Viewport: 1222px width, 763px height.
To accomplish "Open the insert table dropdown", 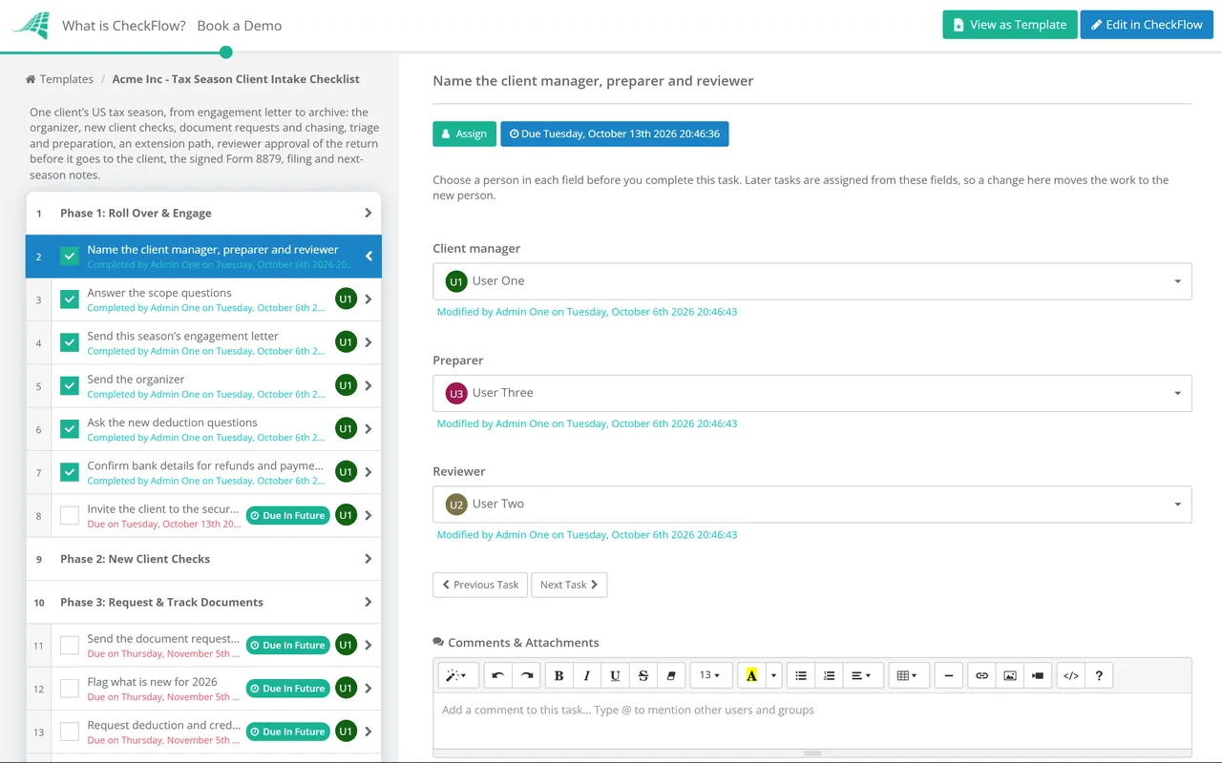I will [909, 675].
